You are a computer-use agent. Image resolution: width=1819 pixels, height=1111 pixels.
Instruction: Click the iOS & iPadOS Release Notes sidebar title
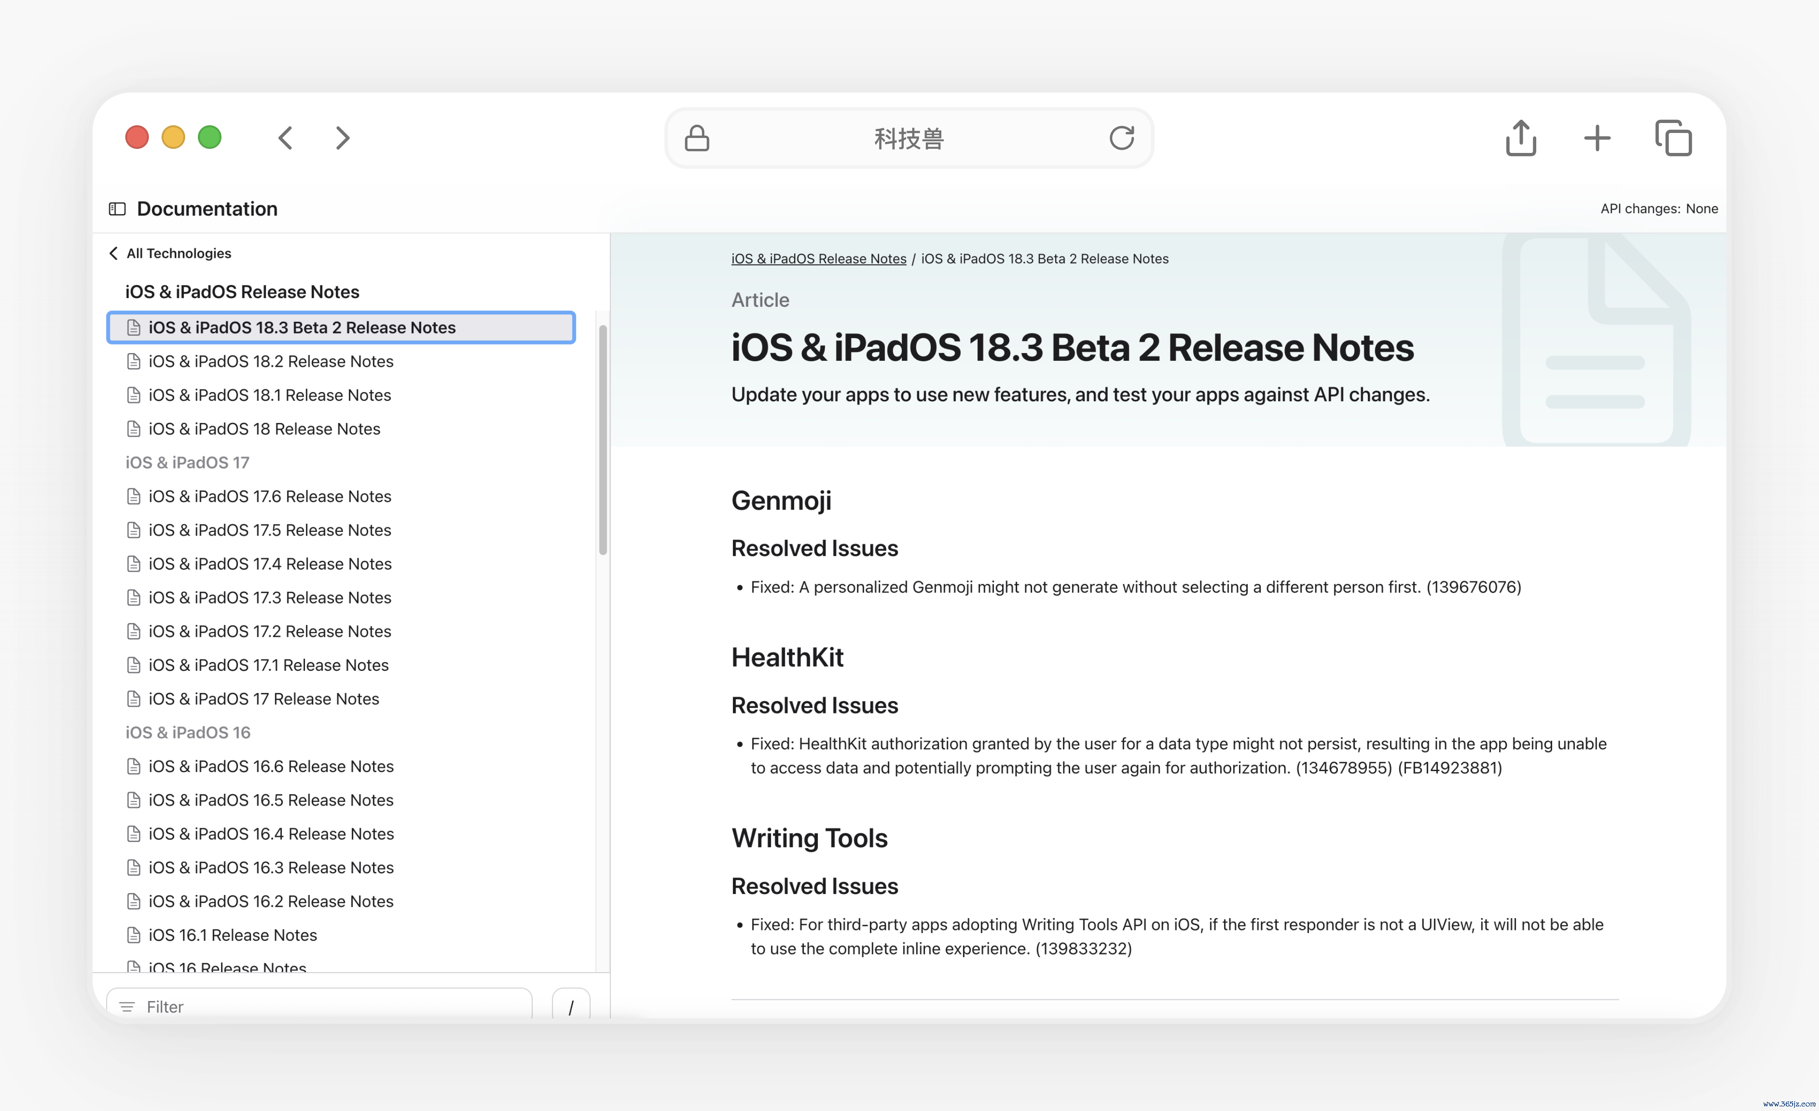click(242, 291)
